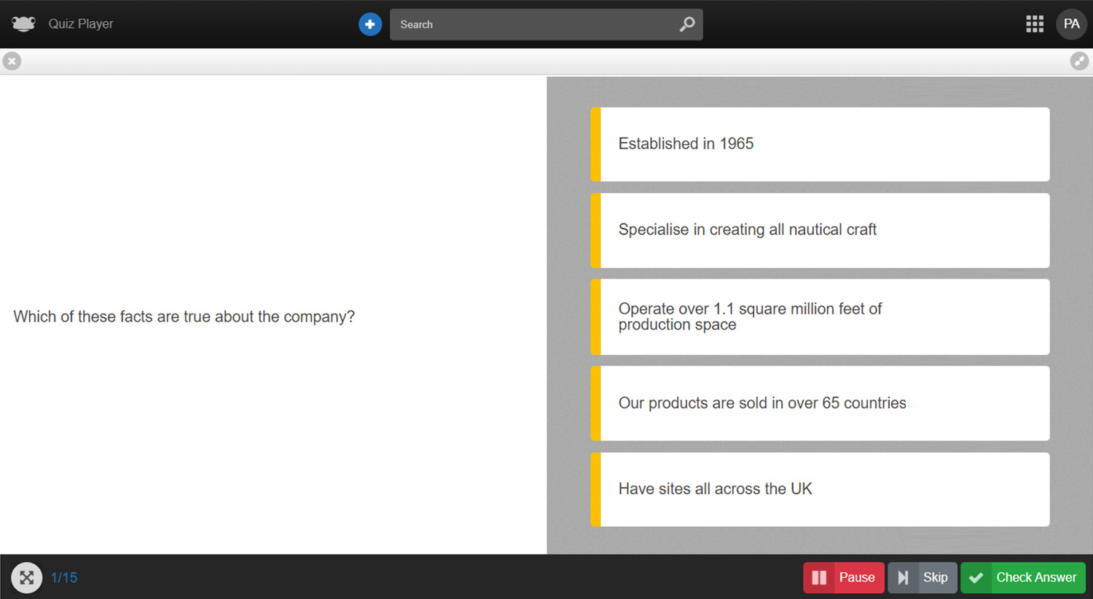Click the frog logo icon
Screen dimensions: 1093x599
23,23
